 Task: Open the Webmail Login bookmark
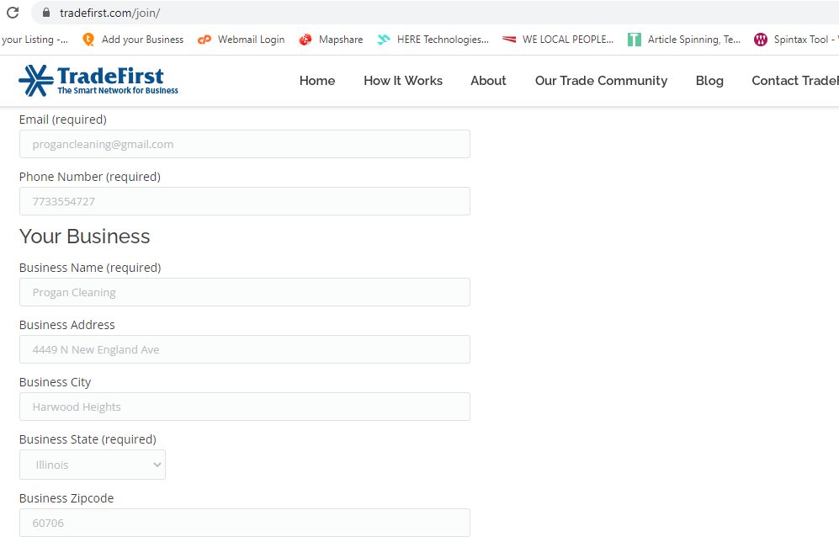point(242,40)
